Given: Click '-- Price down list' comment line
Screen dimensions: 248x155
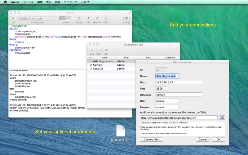Looking at the screenshot, I should point(18,26).
